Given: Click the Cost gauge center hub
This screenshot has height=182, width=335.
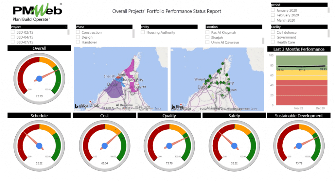Looking at the screenshot, I should 104,146.
